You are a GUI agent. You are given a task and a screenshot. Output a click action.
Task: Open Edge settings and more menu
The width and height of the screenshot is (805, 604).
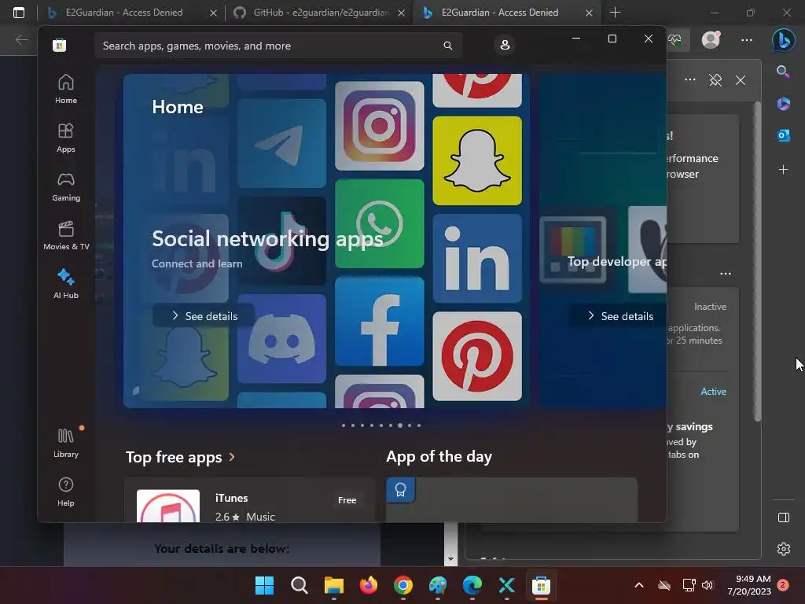point(747,39)
